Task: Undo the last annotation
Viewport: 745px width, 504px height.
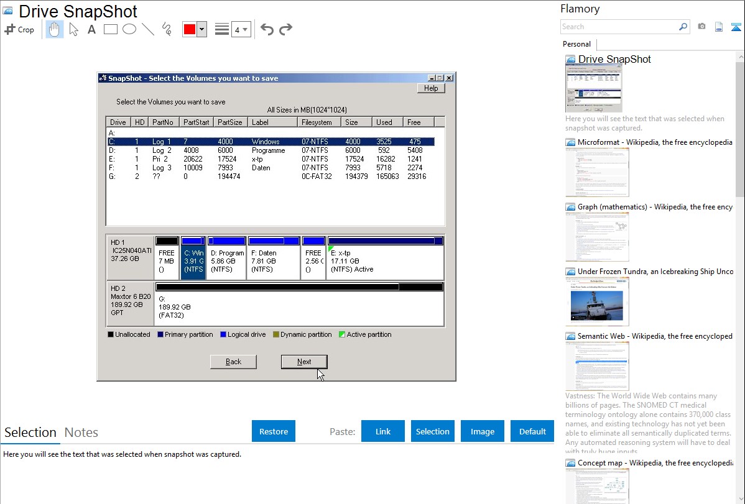Action: (267, 29)
